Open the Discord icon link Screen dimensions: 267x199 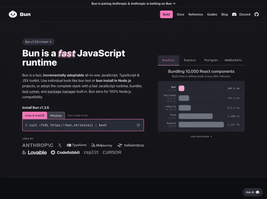(x=234, y=14)
